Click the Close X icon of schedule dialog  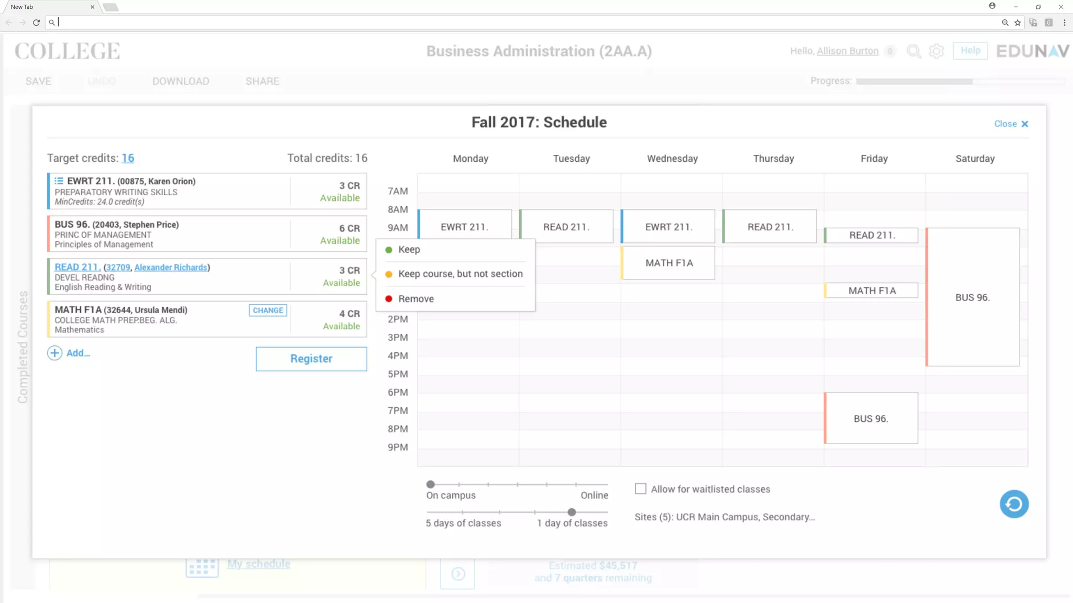[1025, 124]
